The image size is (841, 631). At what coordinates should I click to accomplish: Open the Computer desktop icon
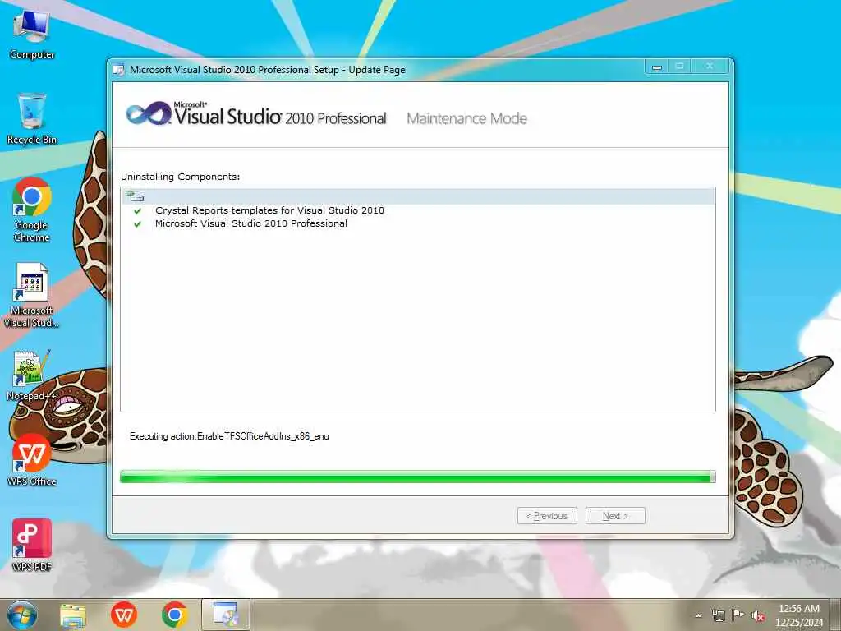[32, 34]
